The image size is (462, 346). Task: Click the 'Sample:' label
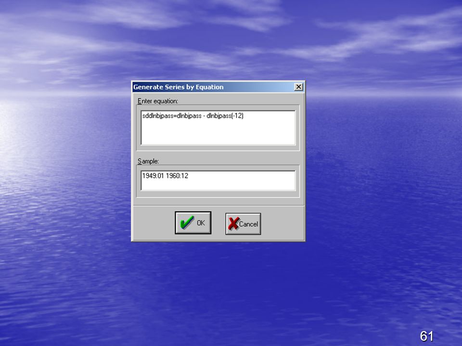click(148, 161)
